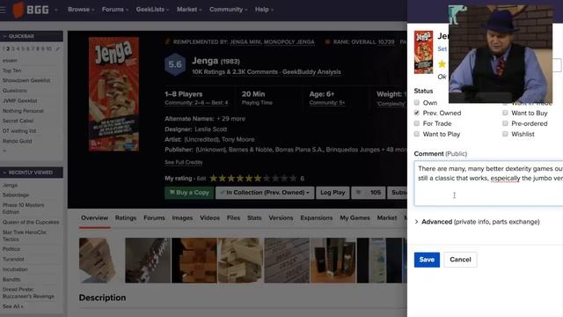
Task: Open the Browse dropdown menu
Action: pos(81,10)
